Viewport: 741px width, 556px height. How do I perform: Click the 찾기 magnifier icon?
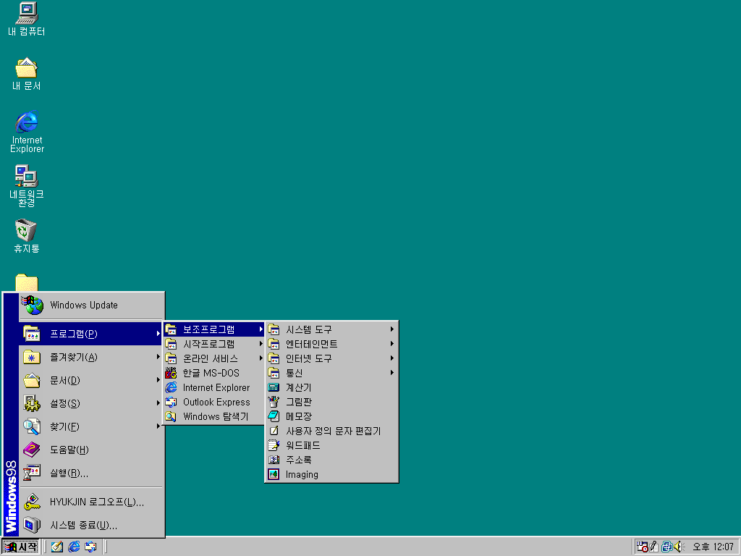[32, 426]
